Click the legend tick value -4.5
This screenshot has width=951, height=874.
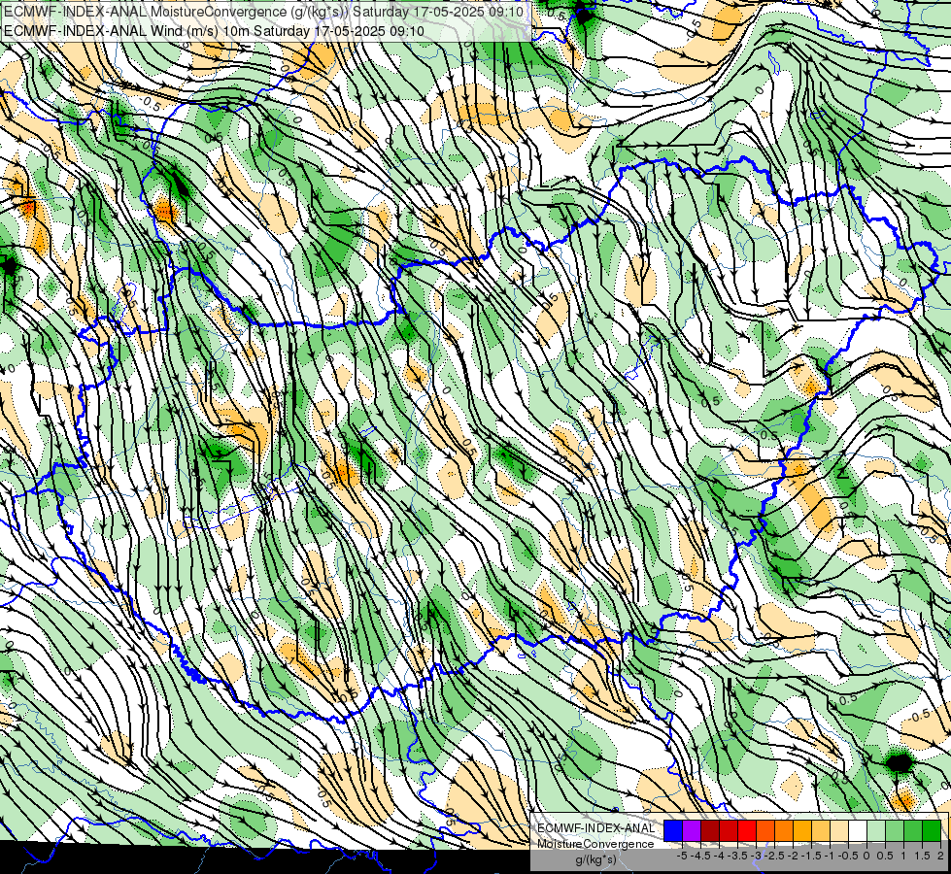(700, 856)
